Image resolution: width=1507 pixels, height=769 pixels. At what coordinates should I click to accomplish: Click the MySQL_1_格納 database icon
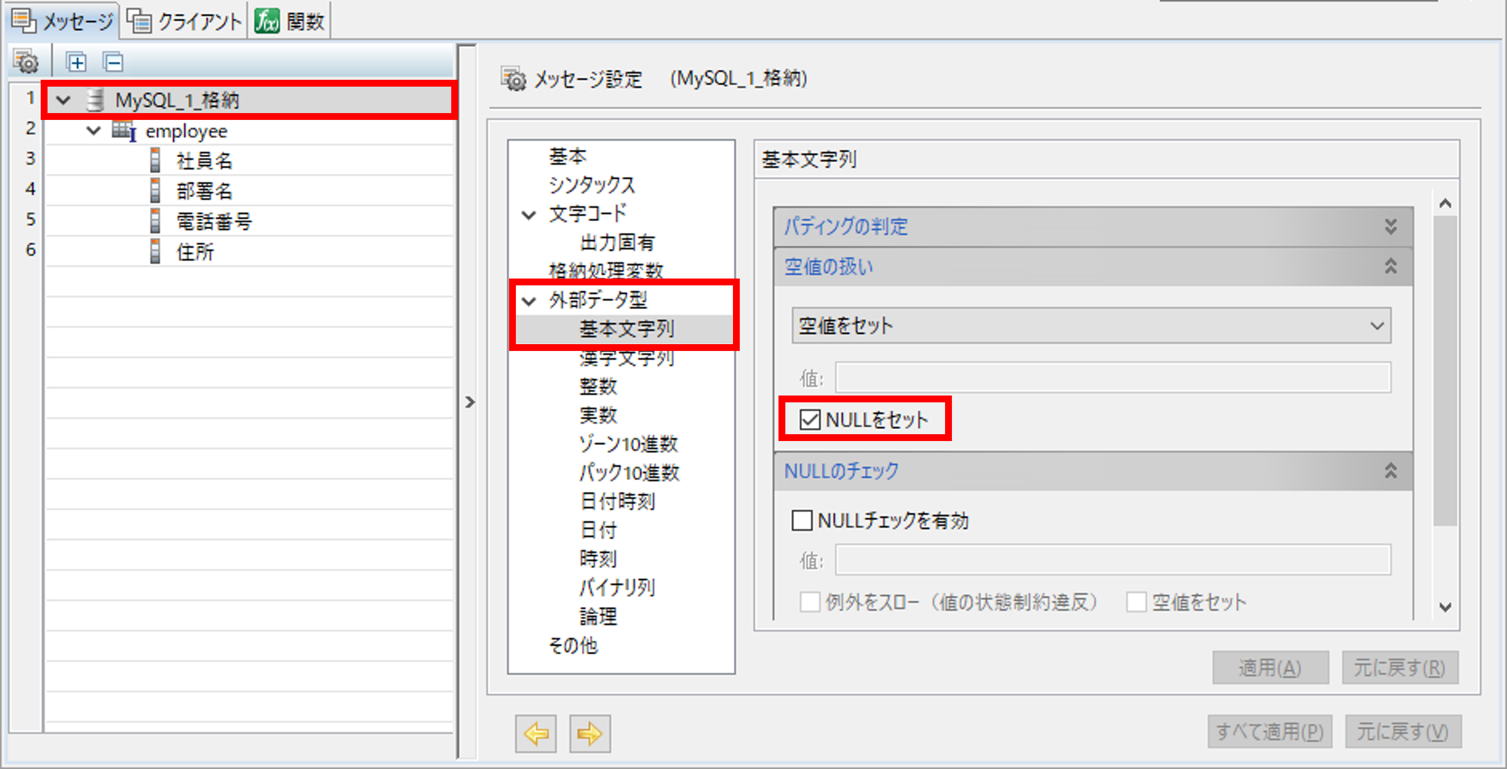95,100
